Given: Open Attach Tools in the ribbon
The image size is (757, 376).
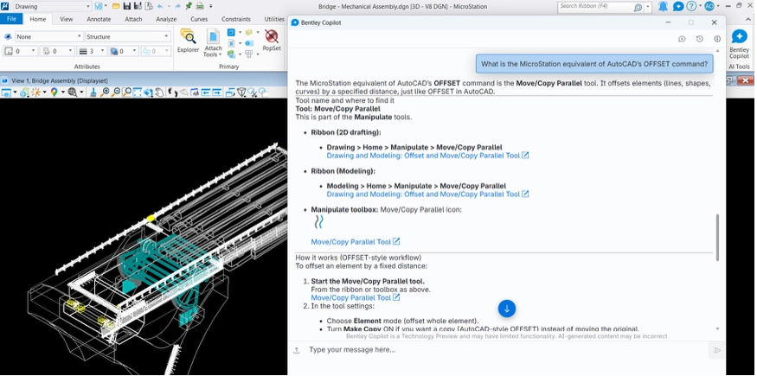Looking at the screenshot, I should [x=213, y=43].
